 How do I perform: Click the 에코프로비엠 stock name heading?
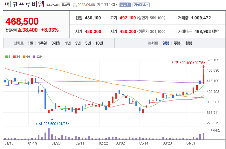coord(24,4)
